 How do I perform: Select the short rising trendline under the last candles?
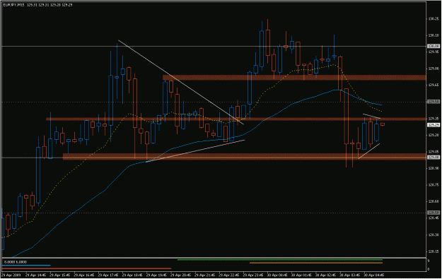[x=369, y=151]
